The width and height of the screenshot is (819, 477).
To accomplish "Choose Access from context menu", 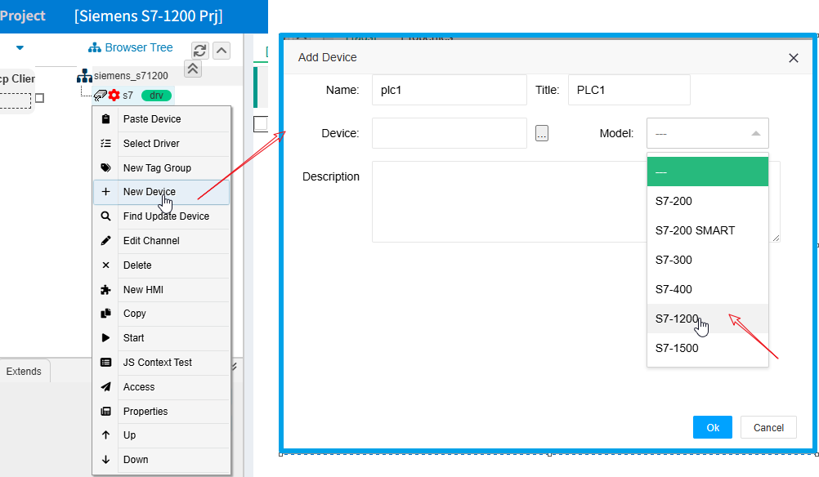I will [x=162, y=386].
